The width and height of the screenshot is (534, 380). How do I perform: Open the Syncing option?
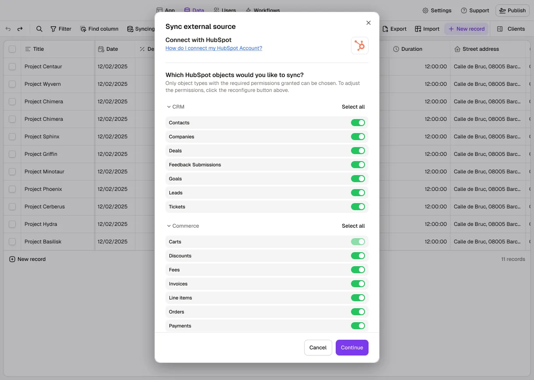coord(141,29)
